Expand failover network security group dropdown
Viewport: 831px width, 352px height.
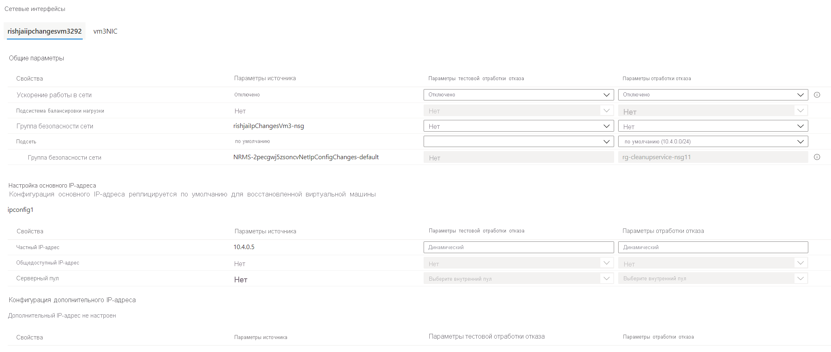713,126
